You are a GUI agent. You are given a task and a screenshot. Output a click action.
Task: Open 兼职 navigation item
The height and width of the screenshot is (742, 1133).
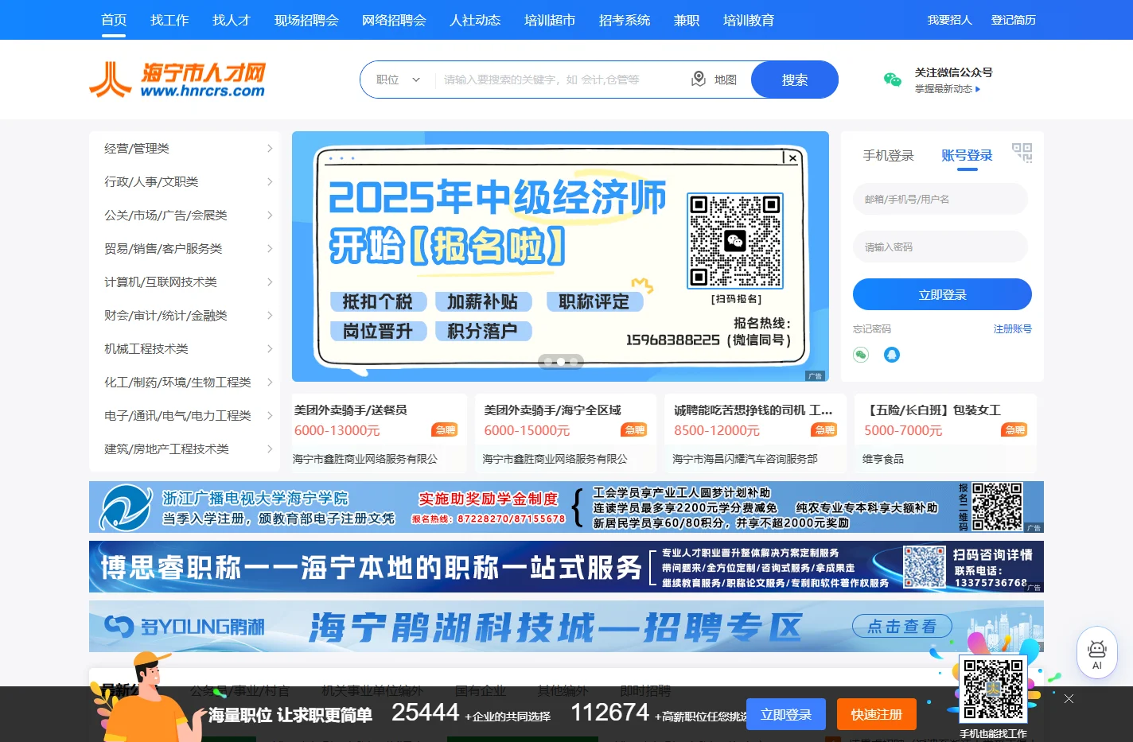tap(687, 20)
